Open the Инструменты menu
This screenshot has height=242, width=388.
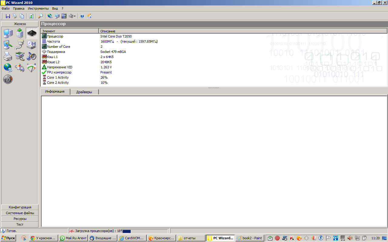38,8
